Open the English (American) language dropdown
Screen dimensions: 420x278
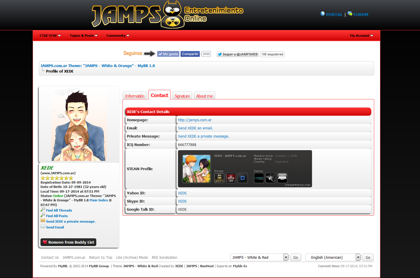pyautogui.click(x=333, y=257)
